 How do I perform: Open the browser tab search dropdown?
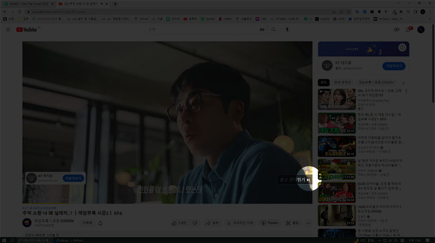(x=399, y=4)
